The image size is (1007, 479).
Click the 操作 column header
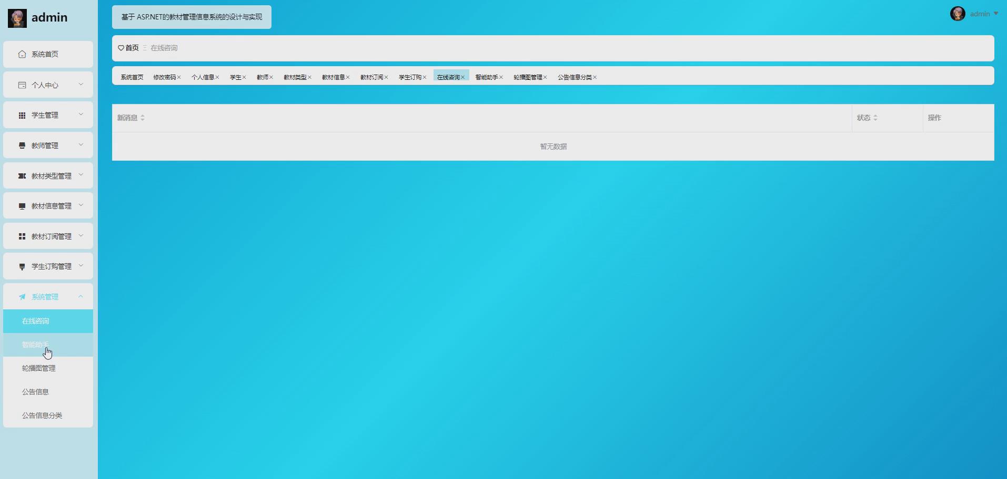(x=934, y=118)
